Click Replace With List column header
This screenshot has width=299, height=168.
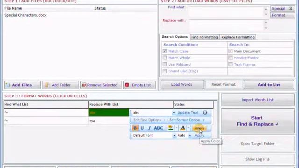[x=131, y=105]
